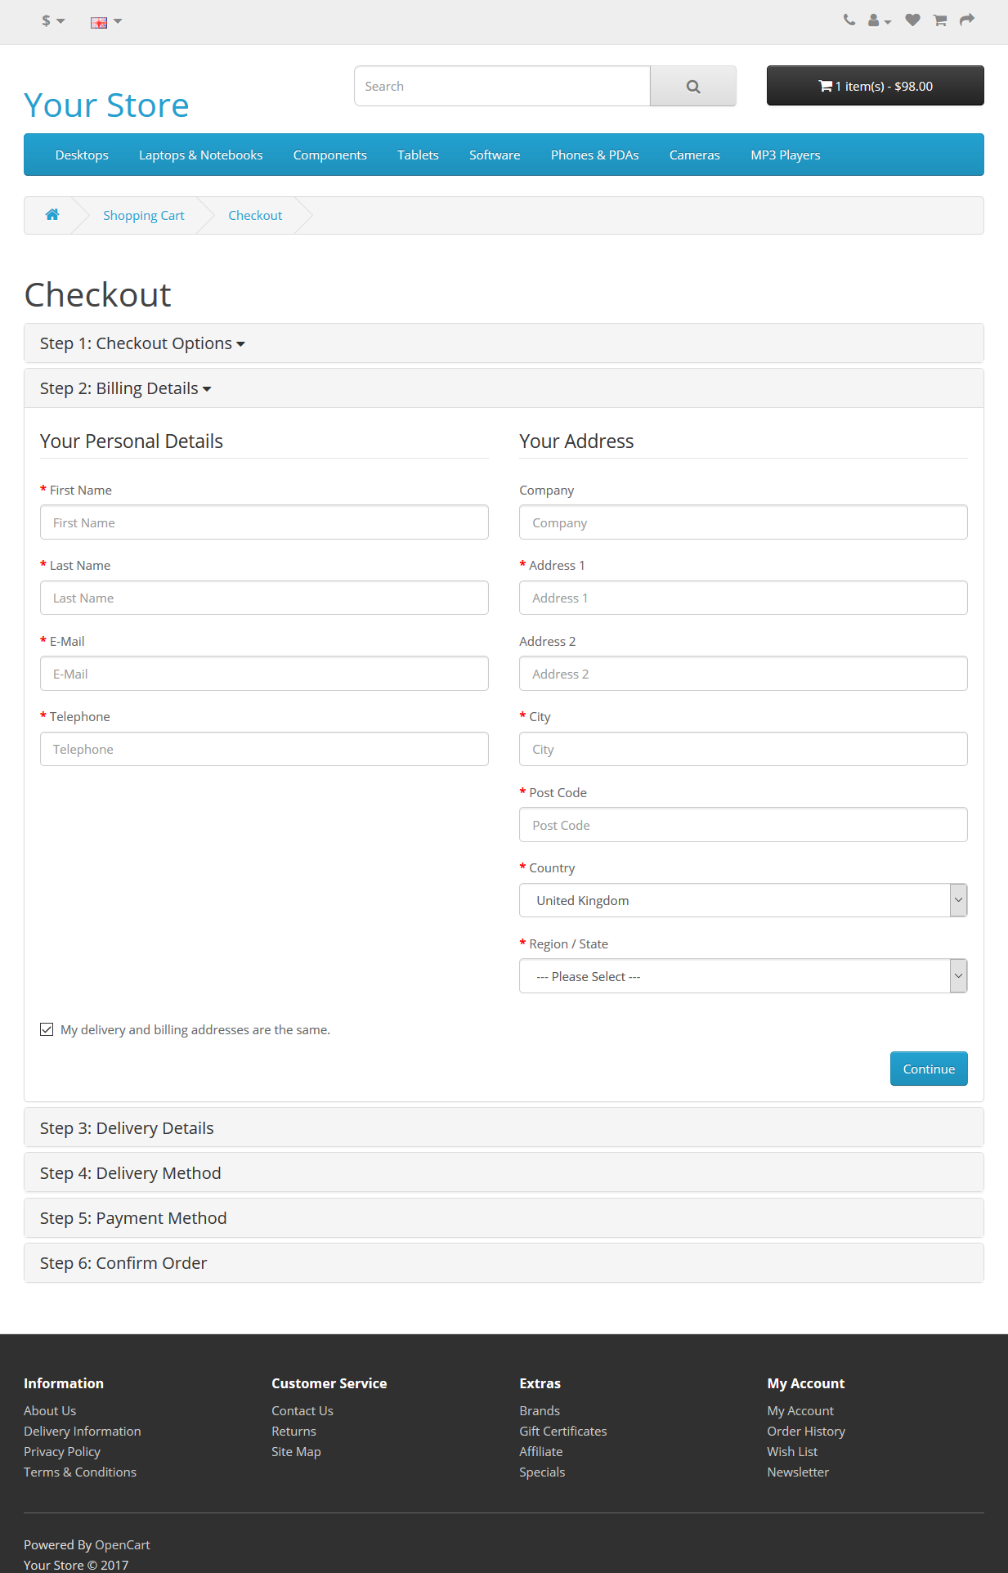1008x1573 pixels.
Task: Open the cart total 1 item(s) button
Action: [x=875, y=86]
